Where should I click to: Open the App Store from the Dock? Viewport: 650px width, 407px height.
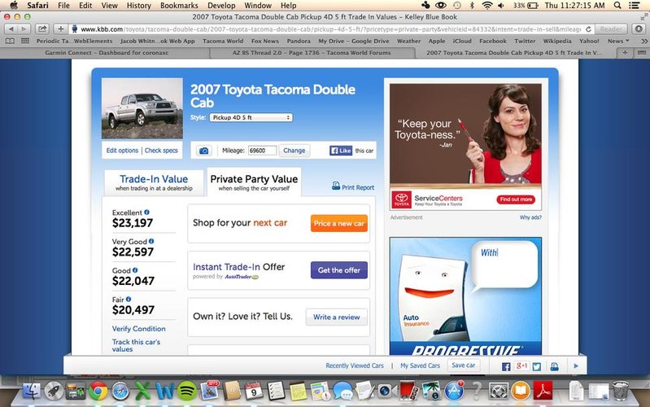(x=454, y=391)
